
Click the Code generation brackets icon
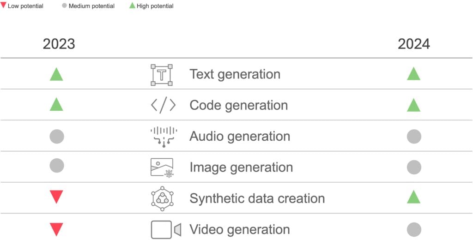[163, 106]
